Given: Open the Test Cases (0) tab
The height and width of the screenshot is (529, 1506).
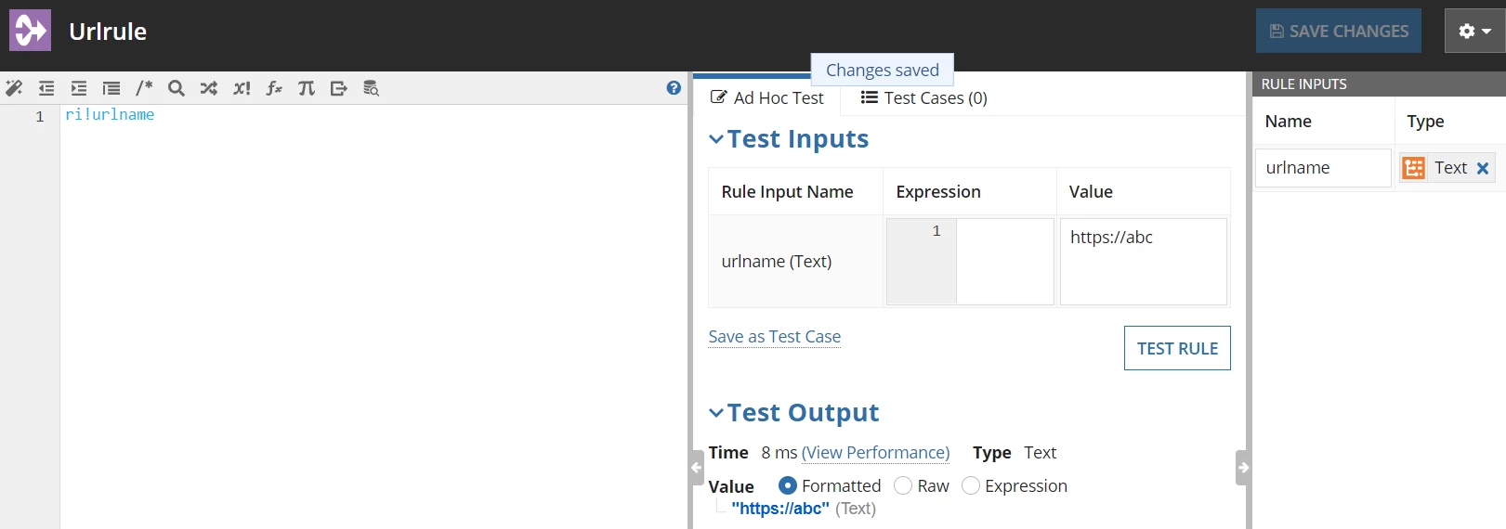Looking at the screenshot, I should pos(923,97).
